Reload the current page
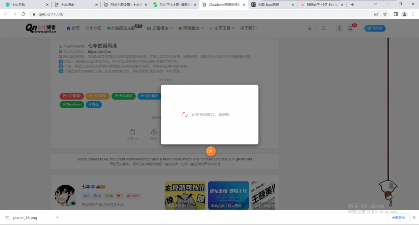The width and height of the screenshot is (419, 225). [23, 14]
